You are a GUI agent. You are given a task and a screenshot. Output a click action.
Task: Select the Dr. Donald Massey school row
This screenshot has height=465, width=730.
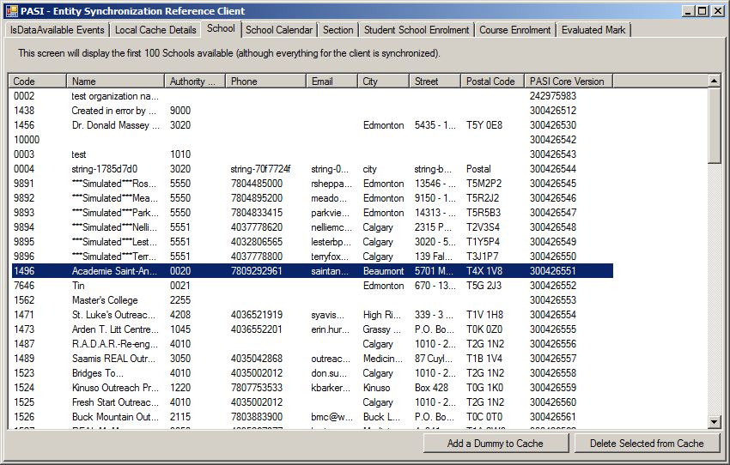(x=115, y=125)
